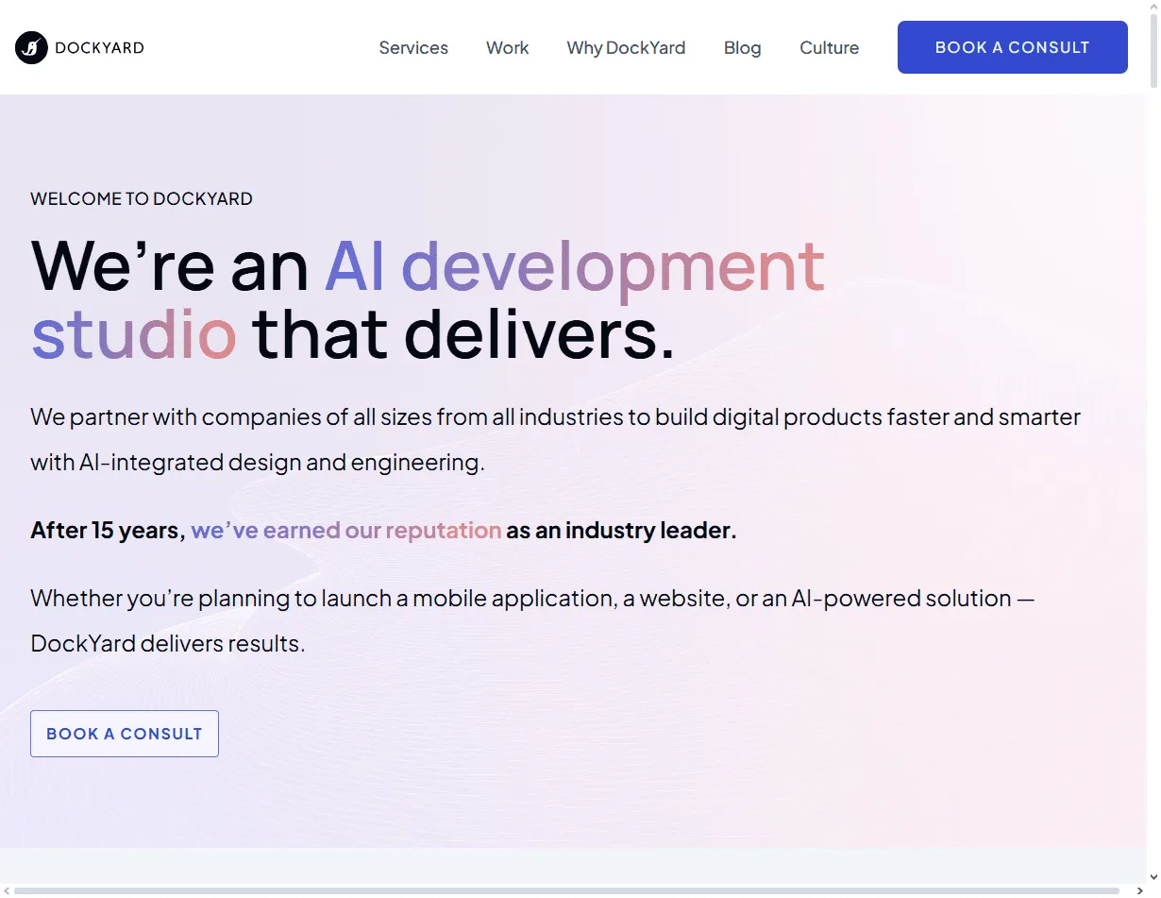Go to Why DockYard page
Image resolution: width=1161 pixels, height=898 pixels.
click(x=626, y=48)
